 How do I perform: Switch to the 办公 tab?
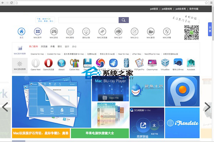(74, 46)
